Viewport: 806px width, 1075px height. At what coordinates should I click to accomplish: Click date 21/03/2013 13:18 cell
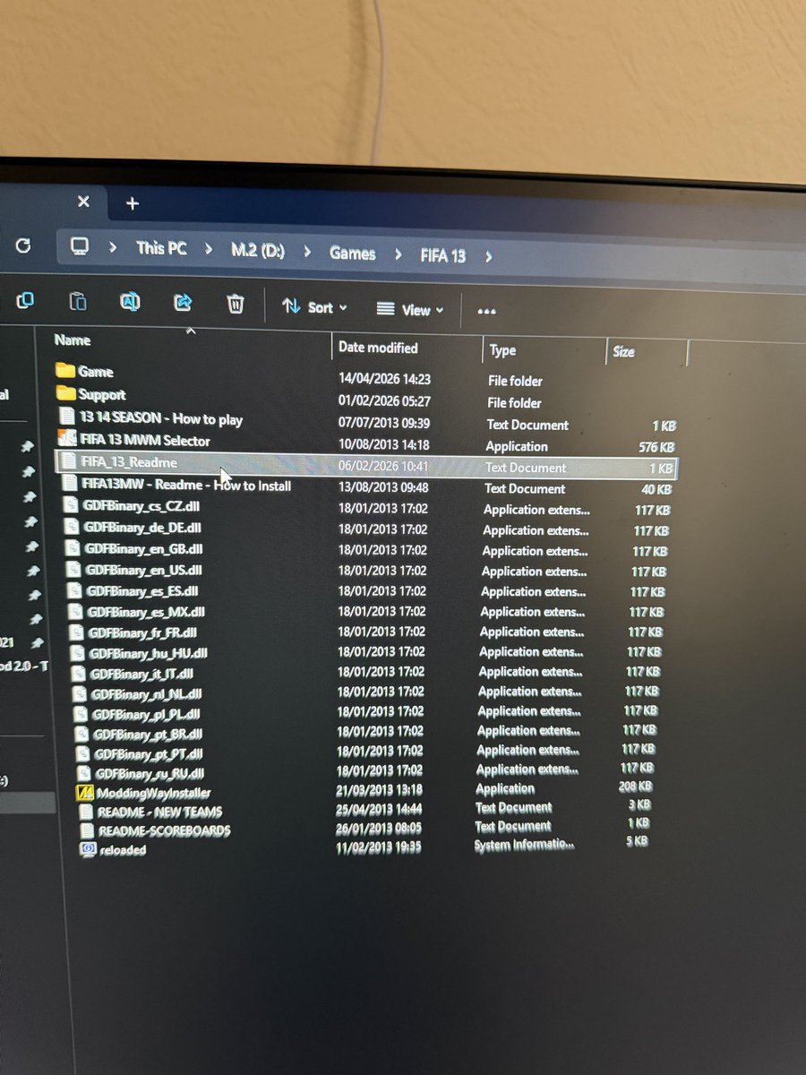click(378, 789)
